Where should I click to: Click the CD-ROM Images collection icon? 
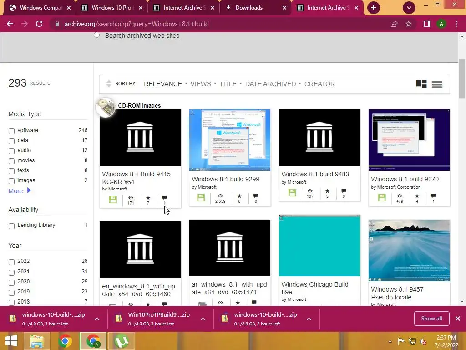click(x=106, y=107)
